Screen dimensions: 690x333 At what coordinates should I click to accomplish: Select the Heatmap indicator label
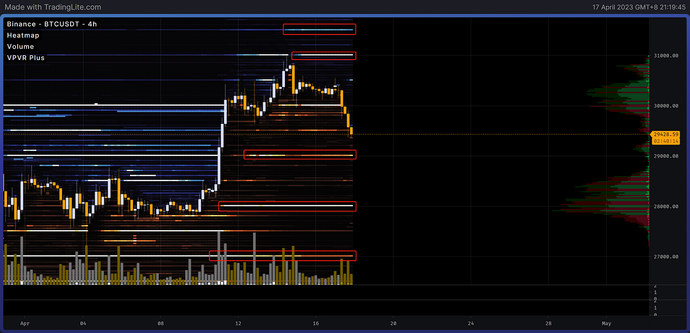[x=23, y=35]
